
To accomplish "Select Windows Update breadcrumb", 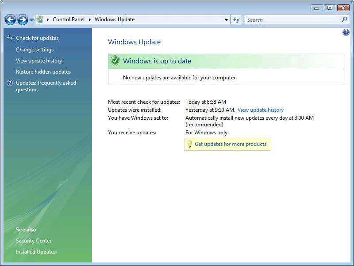I will pos(115,20).
